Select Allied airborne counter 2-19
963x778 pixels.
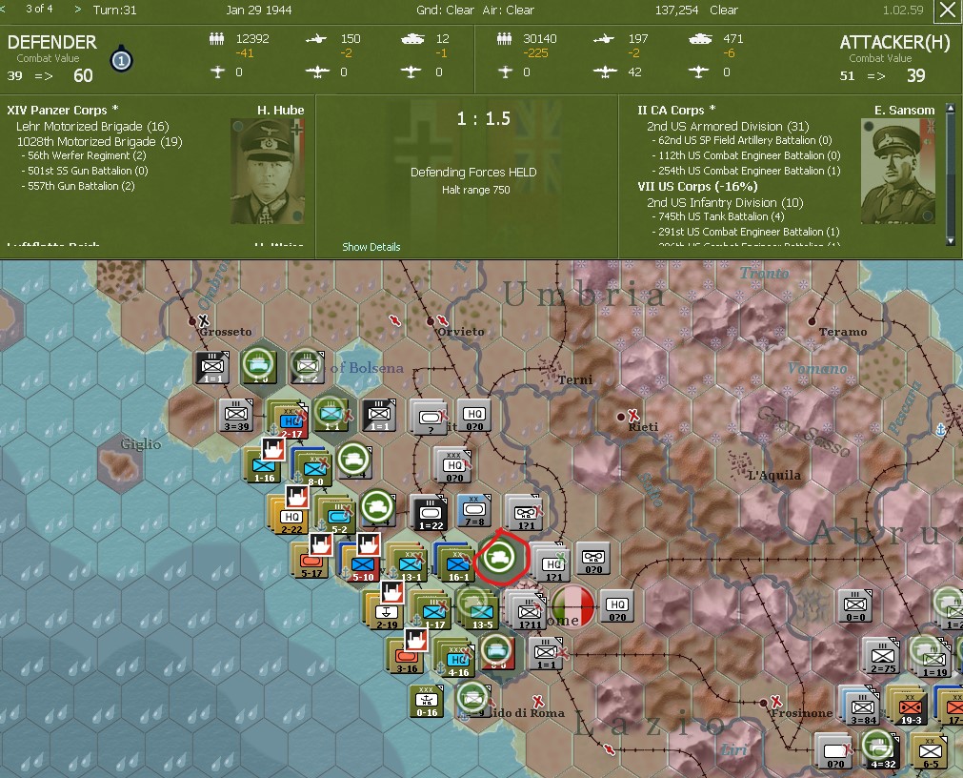pyautogui.click(x=387, y=612)
